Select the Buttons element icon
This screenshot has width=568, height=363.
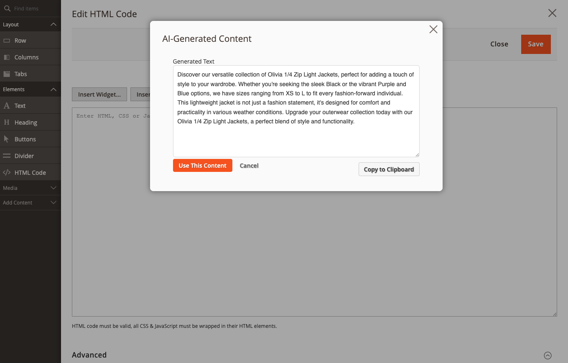[x=7, y=139]
